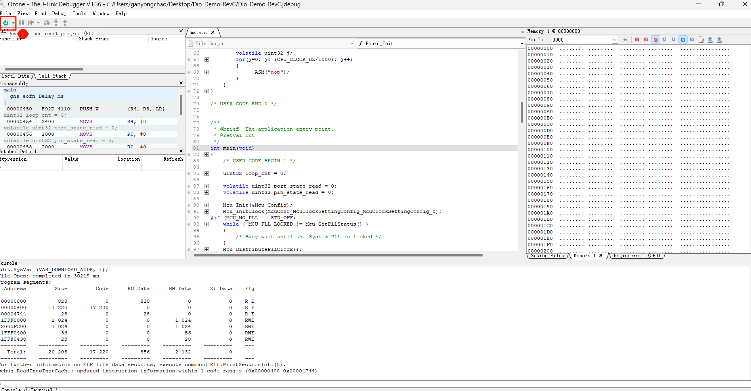Expand the code fold at line 90
This screenshot has height=391, width=751.
click(x=206, y=205)
